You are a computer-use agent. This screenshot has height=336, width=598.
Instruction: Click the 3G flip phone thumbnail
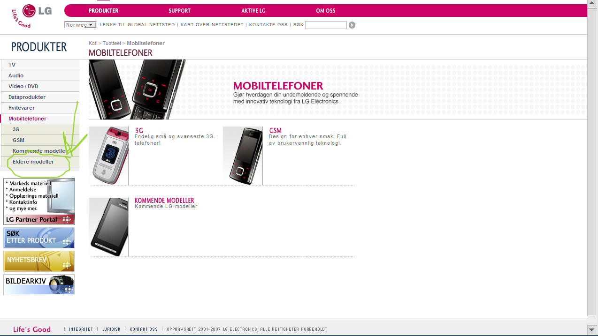pos(108,156)
